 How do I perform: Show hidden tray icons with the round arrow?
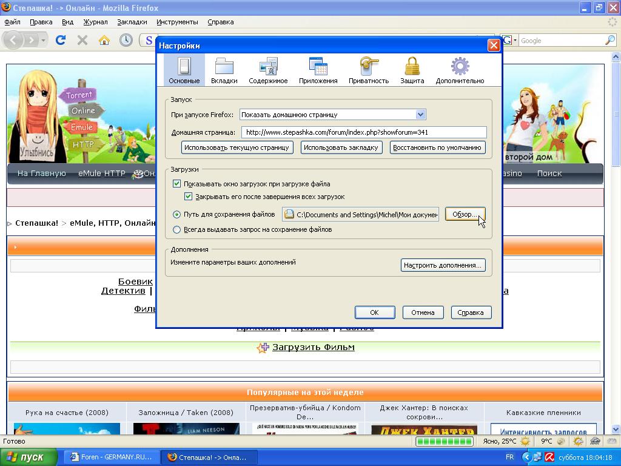(x=526, y=458)
